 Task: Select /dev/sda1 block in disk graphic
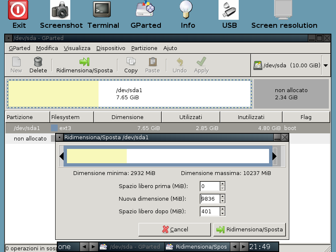pyautogui.click(x=129, y=94)
